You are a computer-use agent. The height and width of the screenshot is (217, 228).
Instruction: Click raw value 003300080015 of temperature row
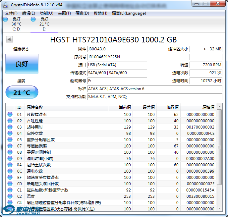click(x=200, y=196)
